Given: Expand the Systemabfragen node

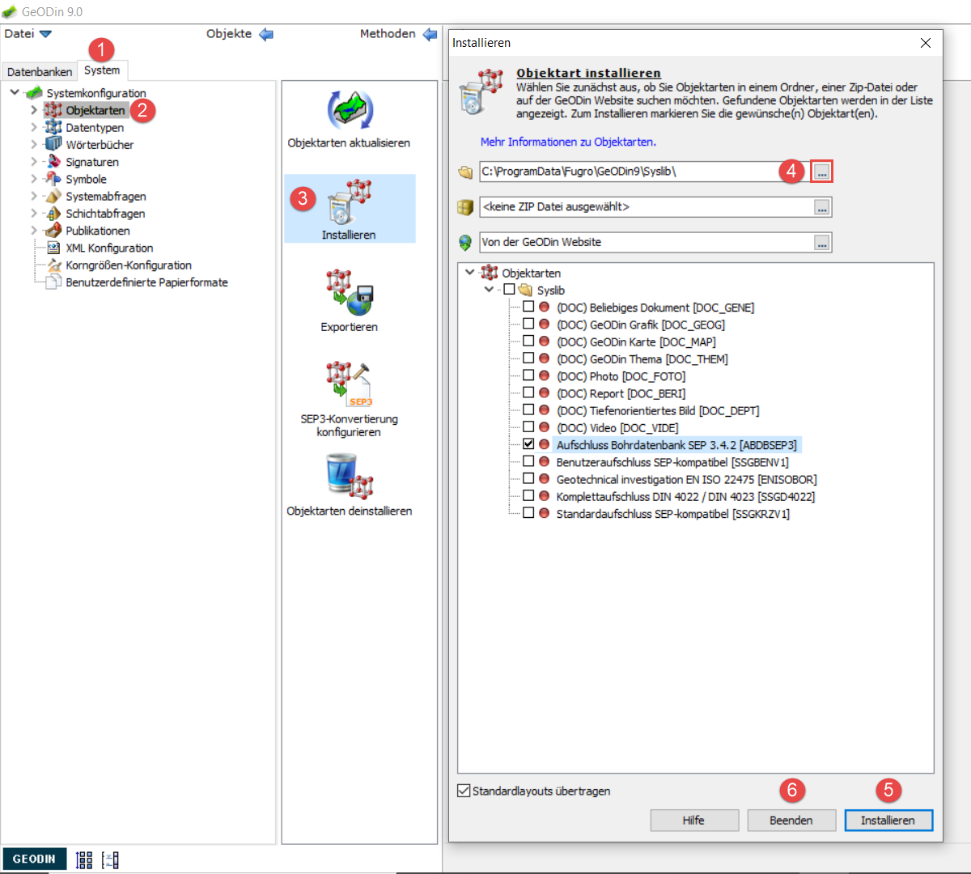Looking at the screenshot, I should [x=34, y=196].
